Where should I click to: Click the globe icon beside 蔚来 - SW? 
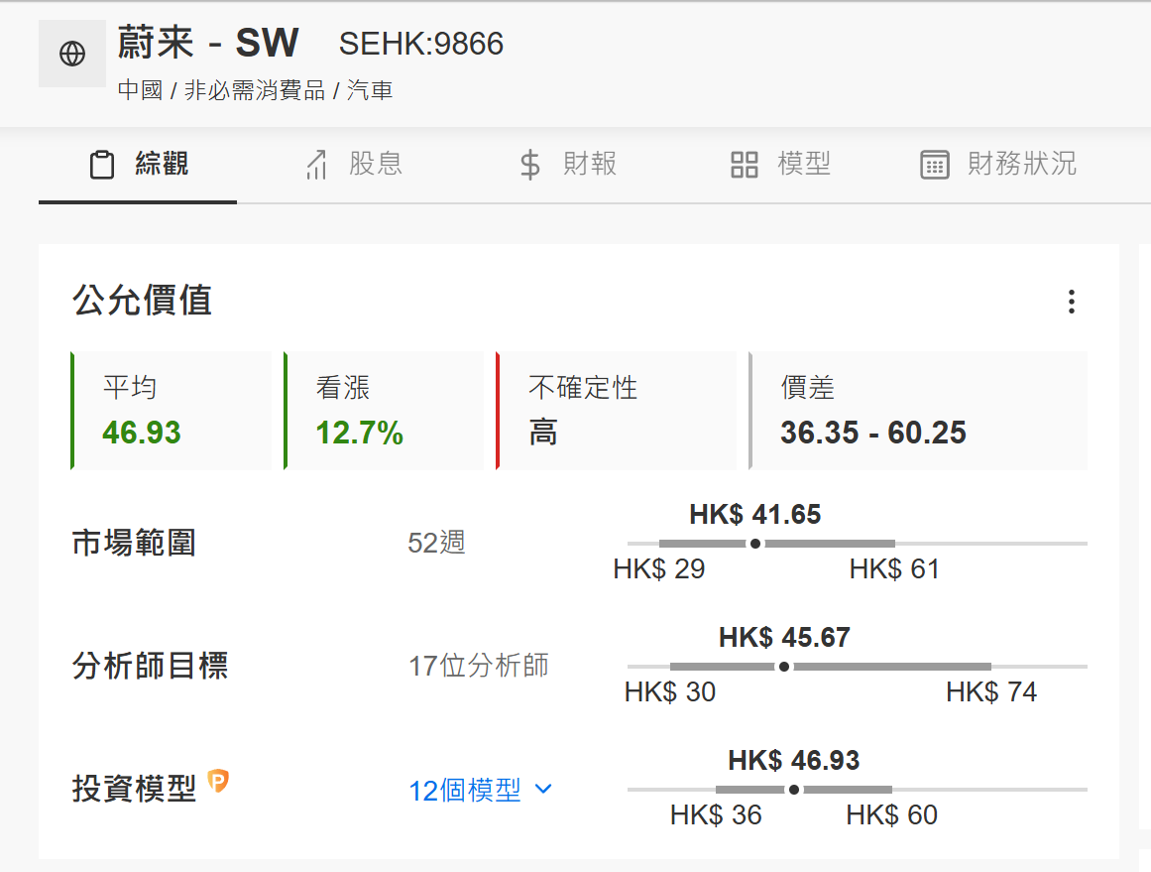(72, 54)
